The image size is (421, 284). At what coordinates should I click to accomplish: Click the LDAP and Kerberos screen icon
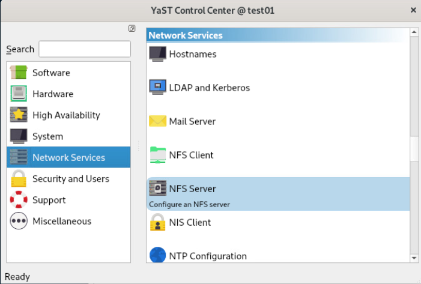pos(157,87)
